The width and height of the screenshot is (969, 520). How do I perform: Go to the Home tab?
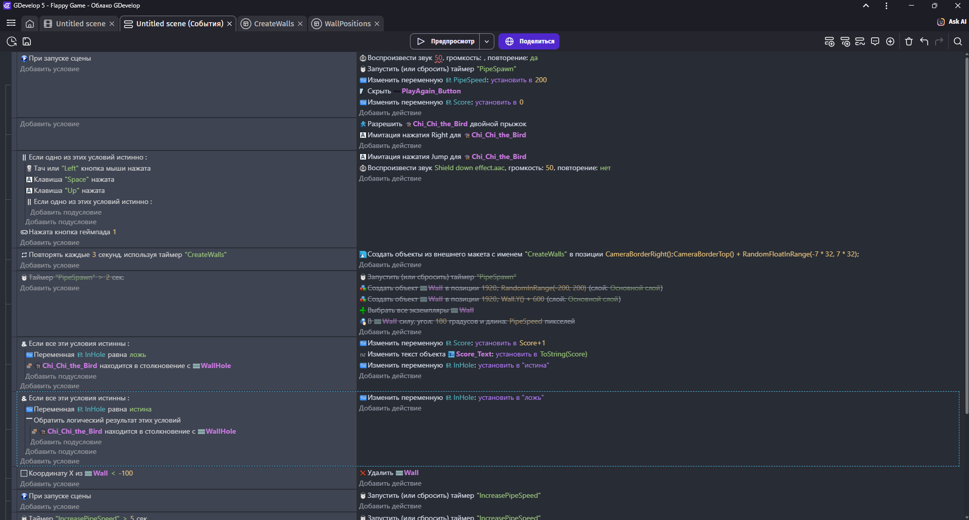(x=30, y=24)
